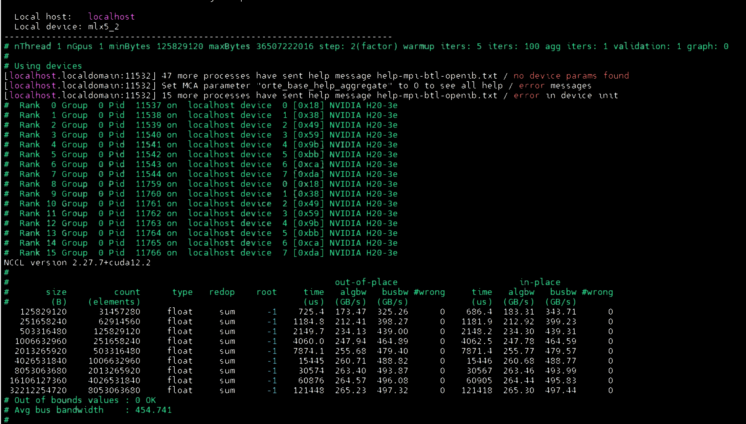Click '[0x38]' in the Rank 1 row
This screenshot has width=746, height=424.
[x=308, y=115]
